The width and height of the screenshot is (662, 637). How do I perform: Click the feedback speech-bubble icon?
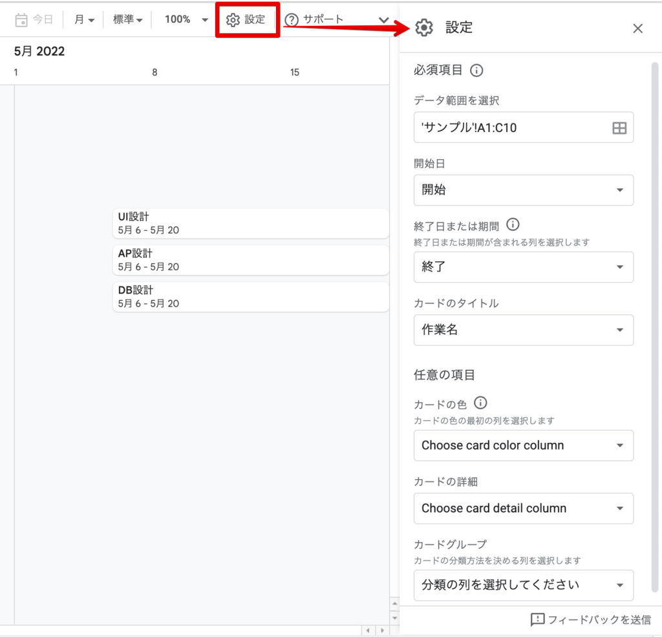[537, 620]
